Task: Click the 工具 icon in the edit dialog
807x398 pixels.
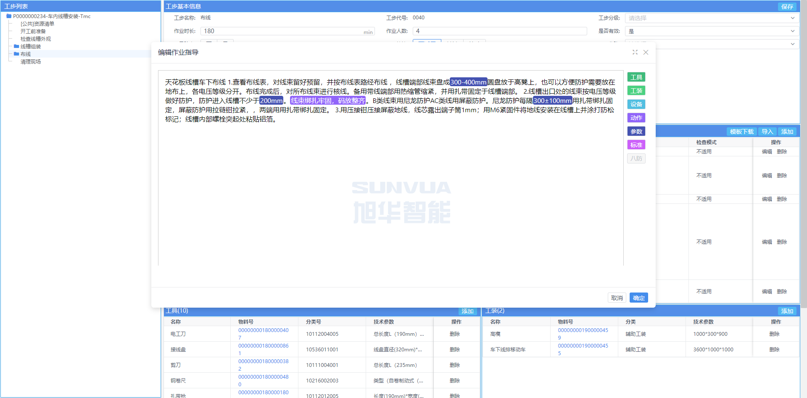Action: point(636,77)
